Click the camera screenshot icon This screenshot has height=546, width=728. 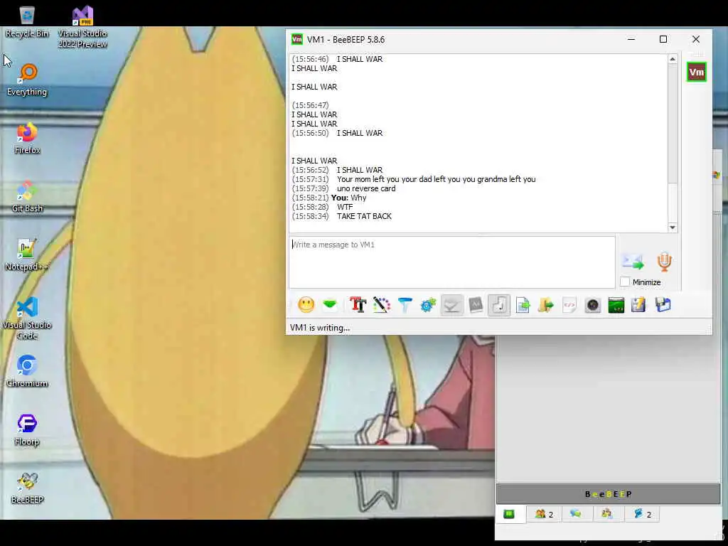pyautogui.click(x=592, y=305)
